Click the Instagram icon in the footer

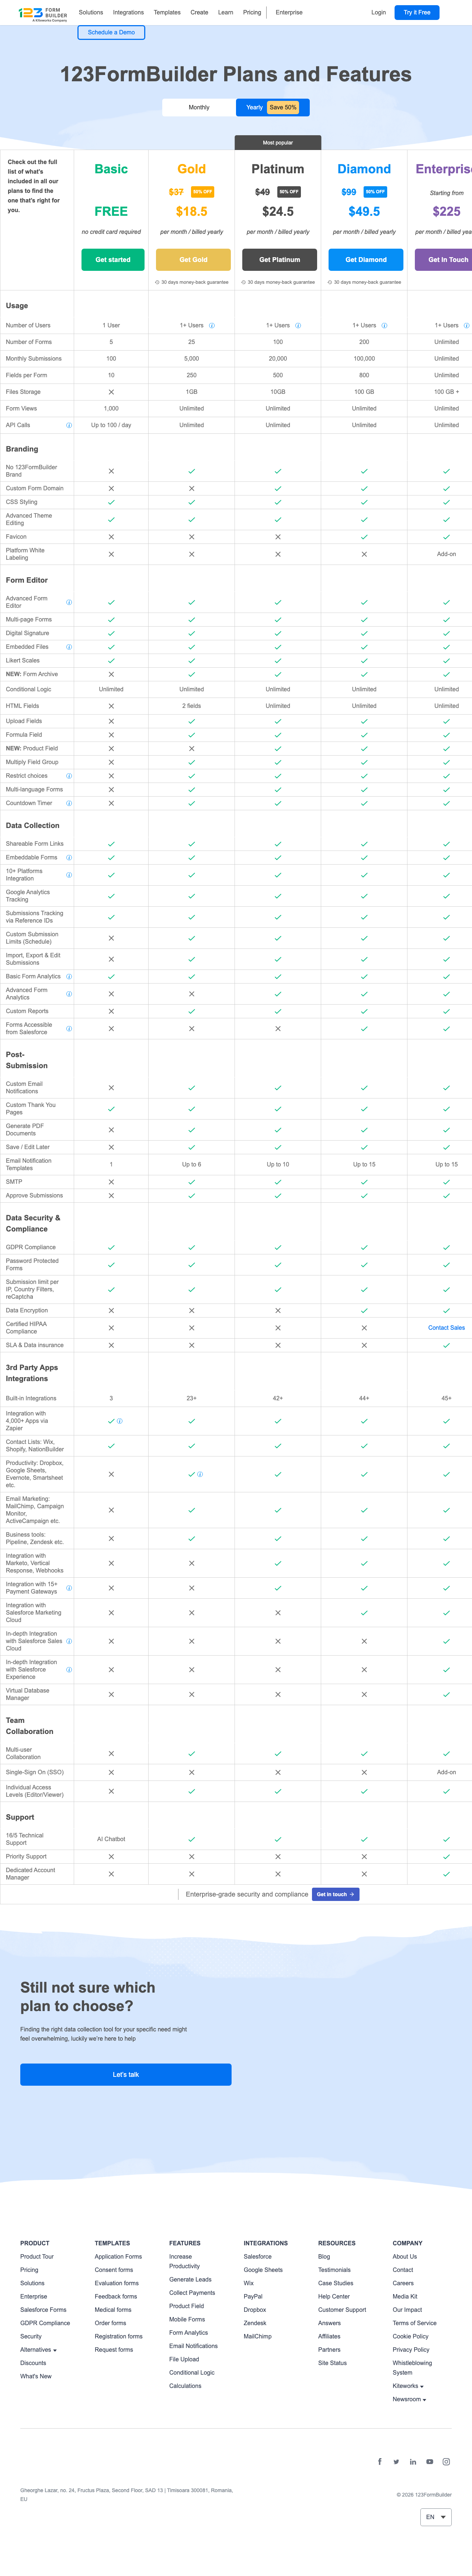(x=446, y=2462)
